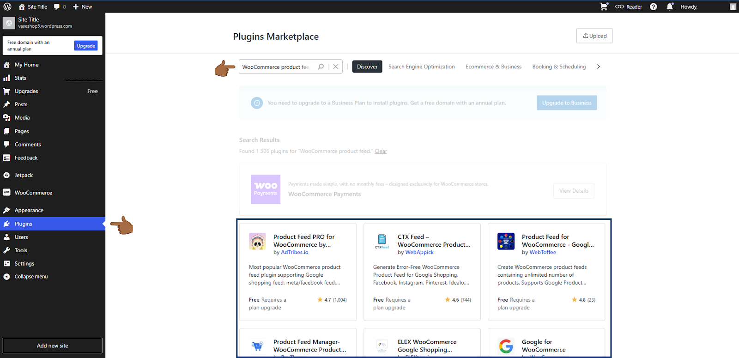Click Google for WooCommerce logo icon
The image size is (739, 358).
[506, 346]
